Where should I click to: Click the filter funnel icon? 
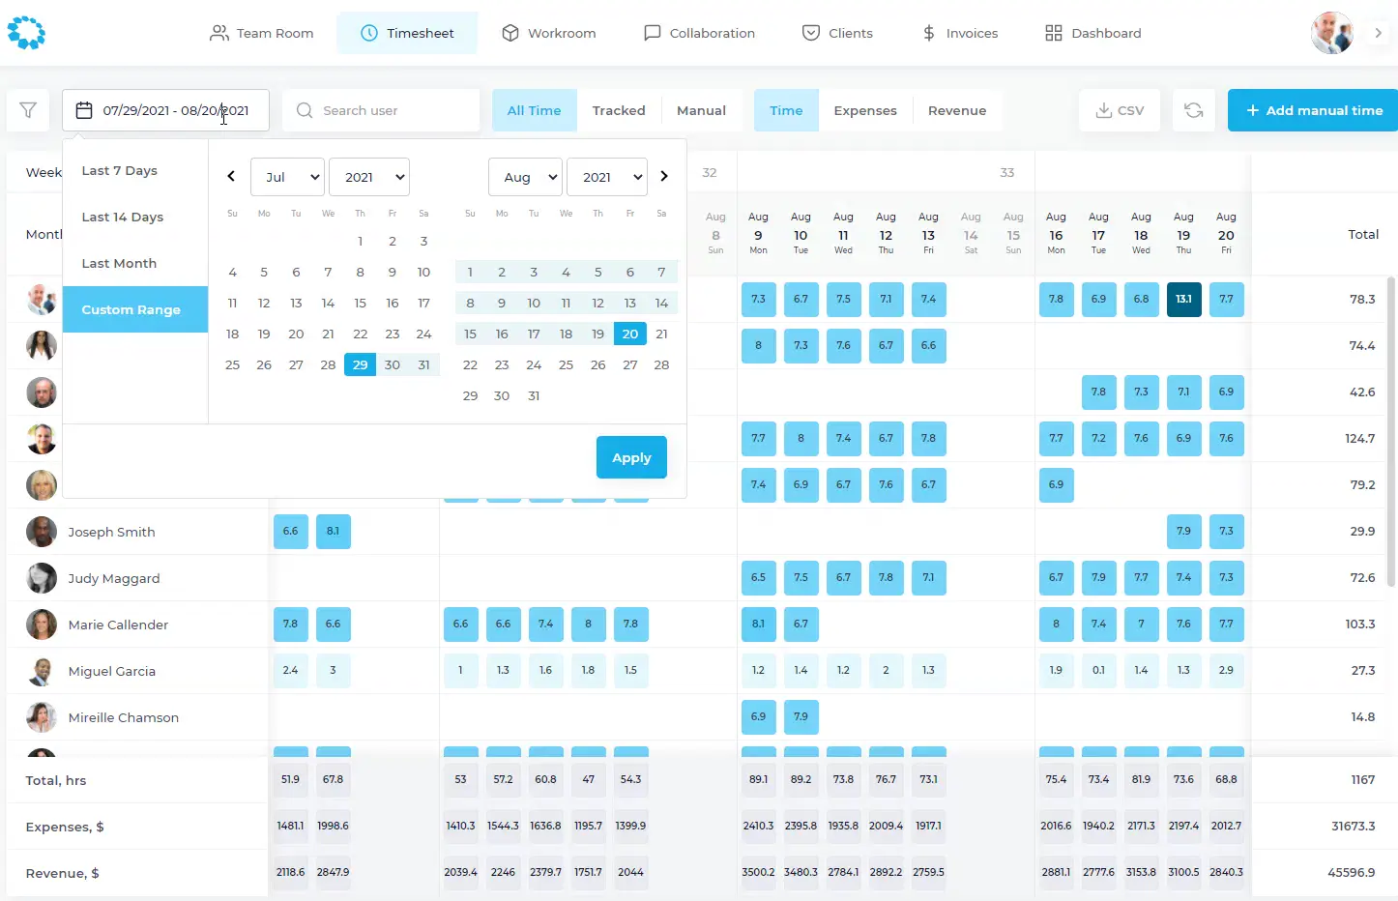pyautogui.click(x=28, y=110)
